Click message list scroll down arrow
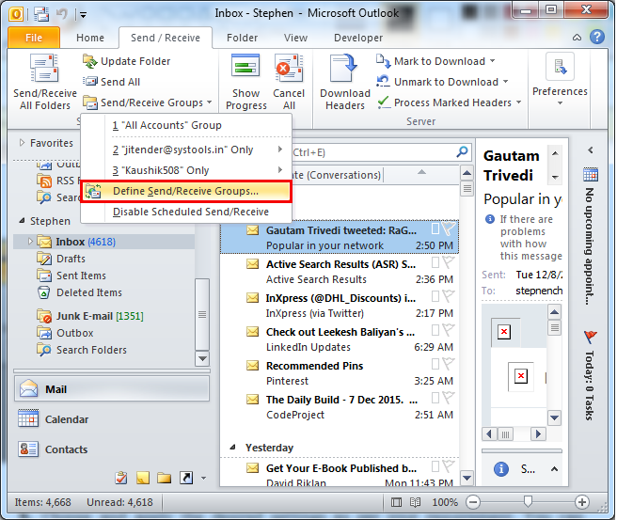The image size is (617, 520). coord(467,478)
